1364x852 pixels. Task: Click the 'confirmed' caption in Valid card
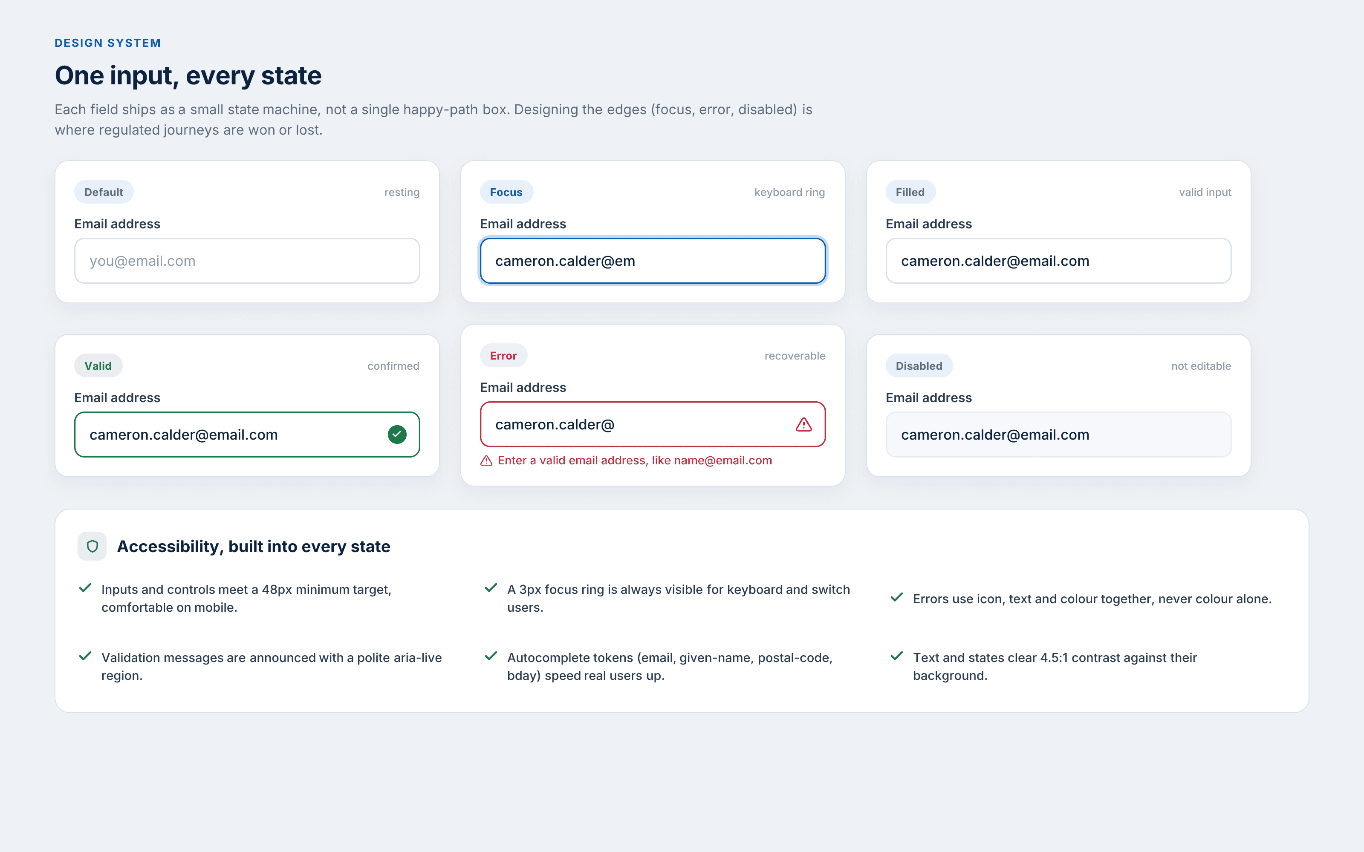tap(393, 366)
